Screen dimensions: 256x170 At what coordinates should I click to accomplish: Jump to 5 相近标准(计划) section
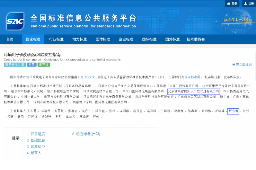pyautogui.click(x=86, y=134)
